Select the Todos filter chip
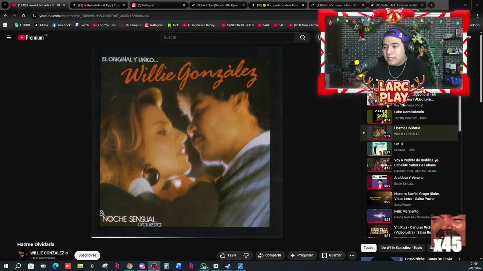Image resolution: width=483 pixels, height=271 pixels. coord(369,248)
